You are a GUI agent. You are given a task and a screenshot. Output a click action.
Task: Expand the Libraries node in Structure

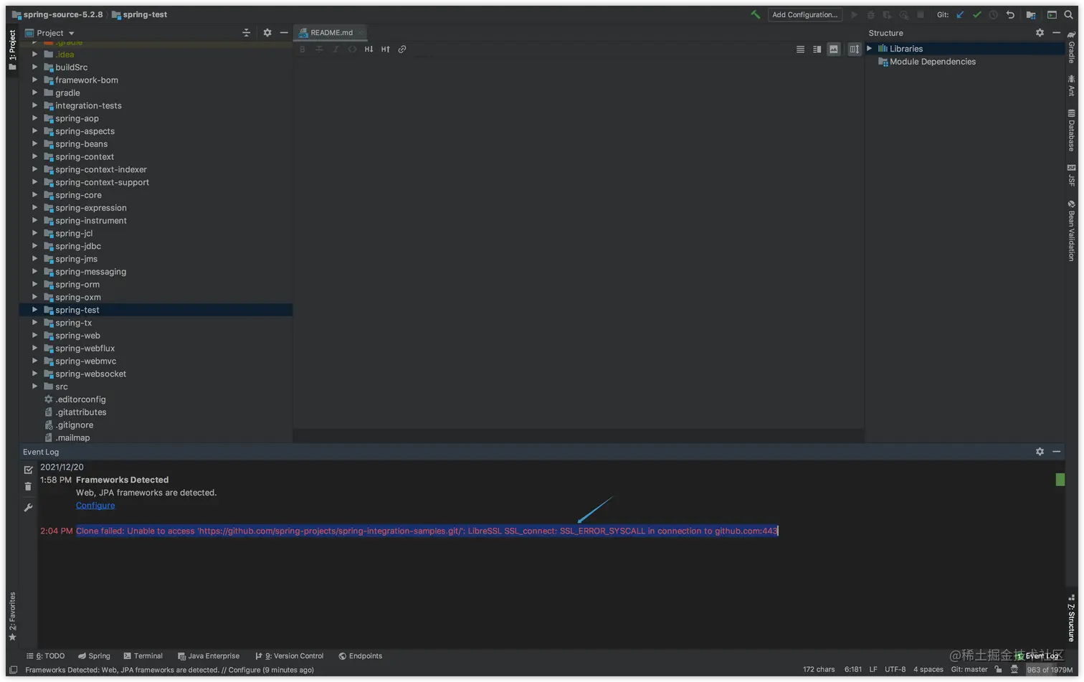click(x=870, y=49)
